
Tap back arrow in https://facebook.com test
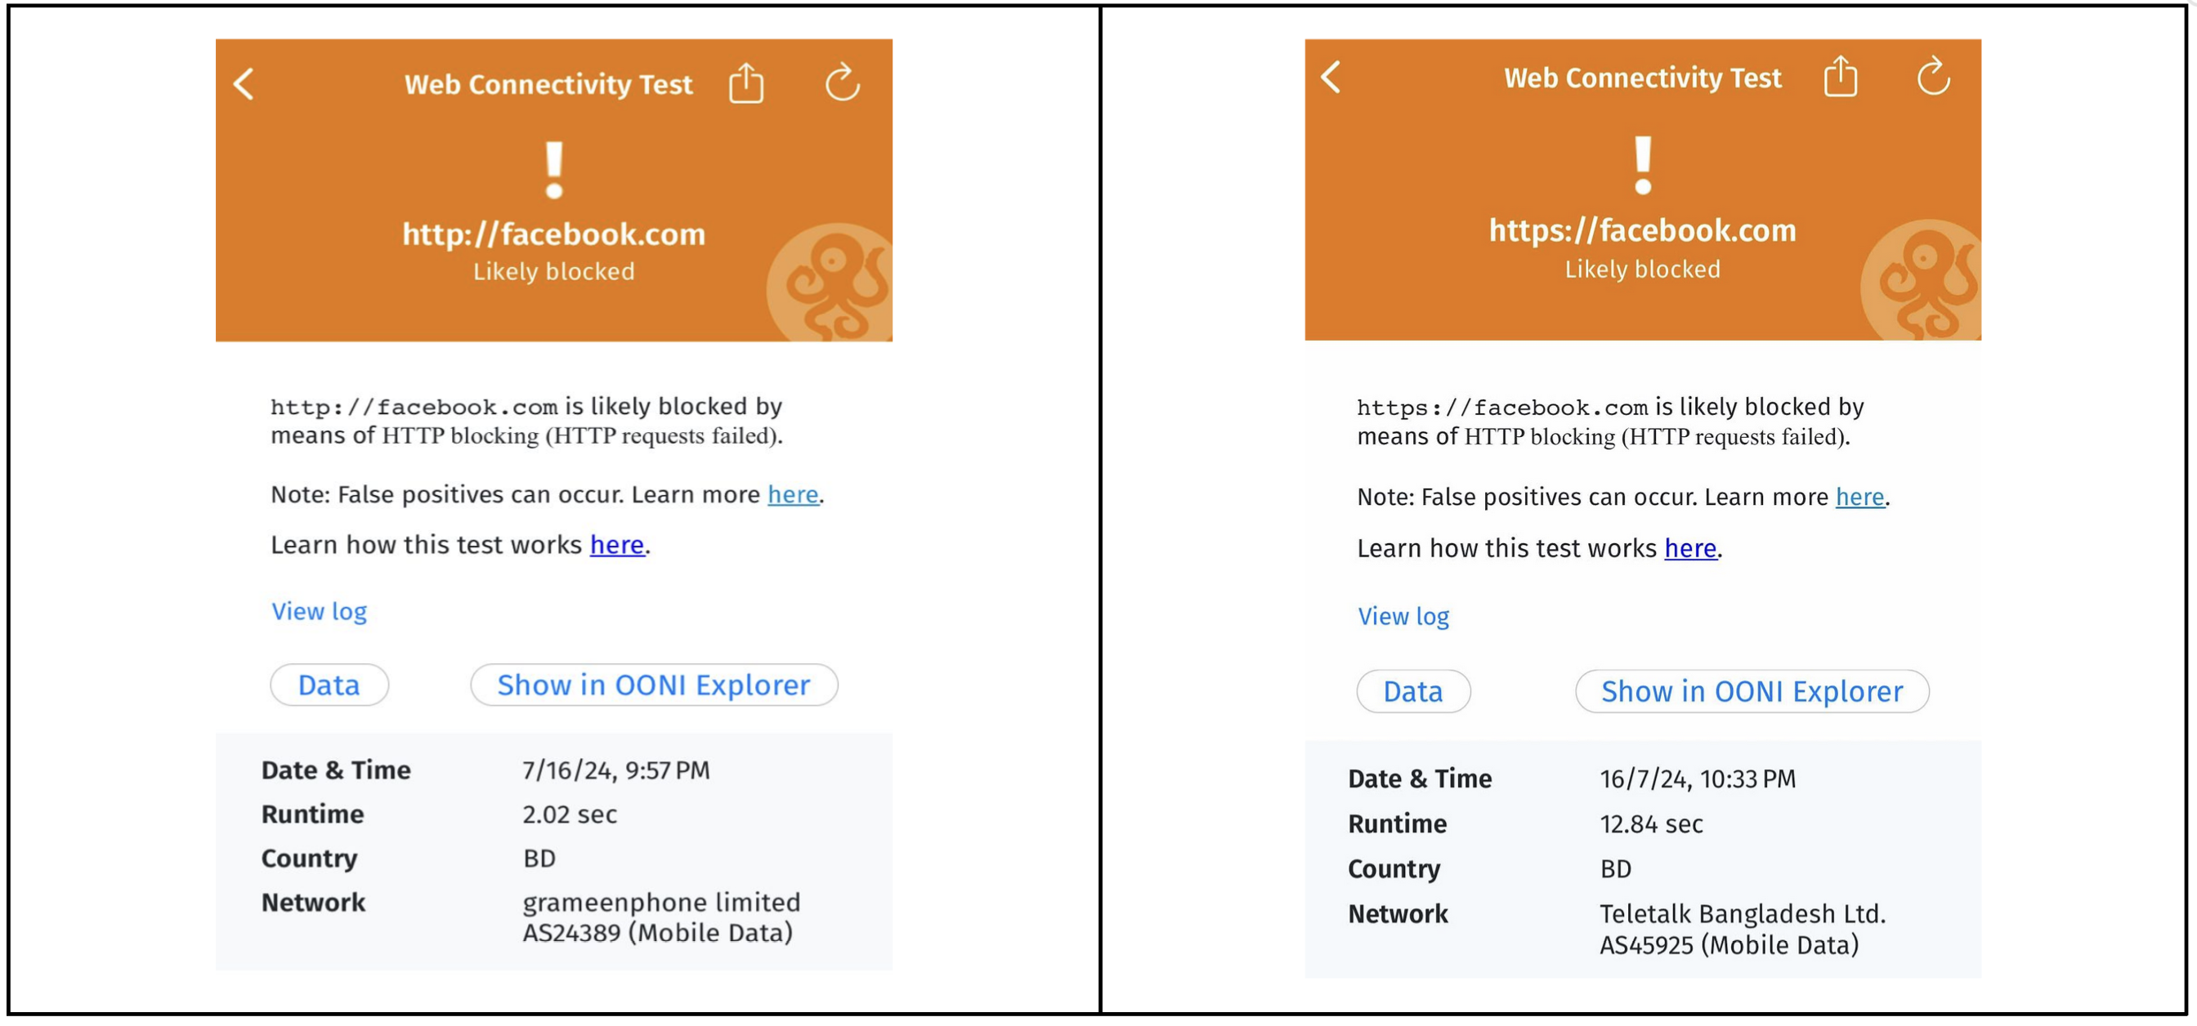click(1331, 78)
